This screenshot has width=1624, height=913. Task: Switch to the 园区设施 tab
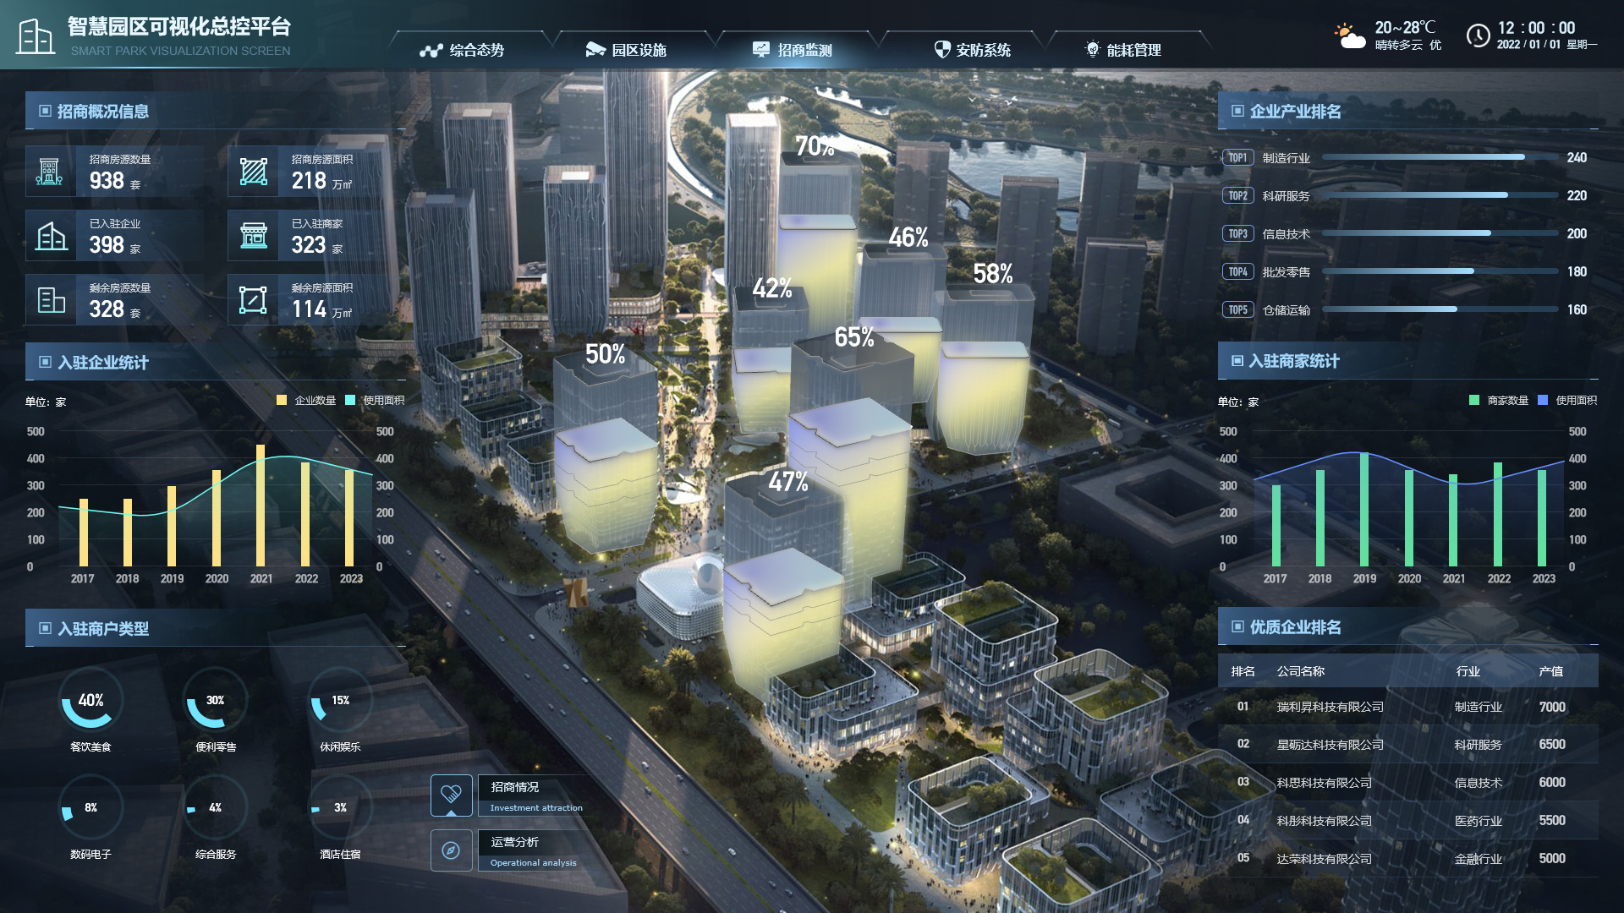click(626, 50)
